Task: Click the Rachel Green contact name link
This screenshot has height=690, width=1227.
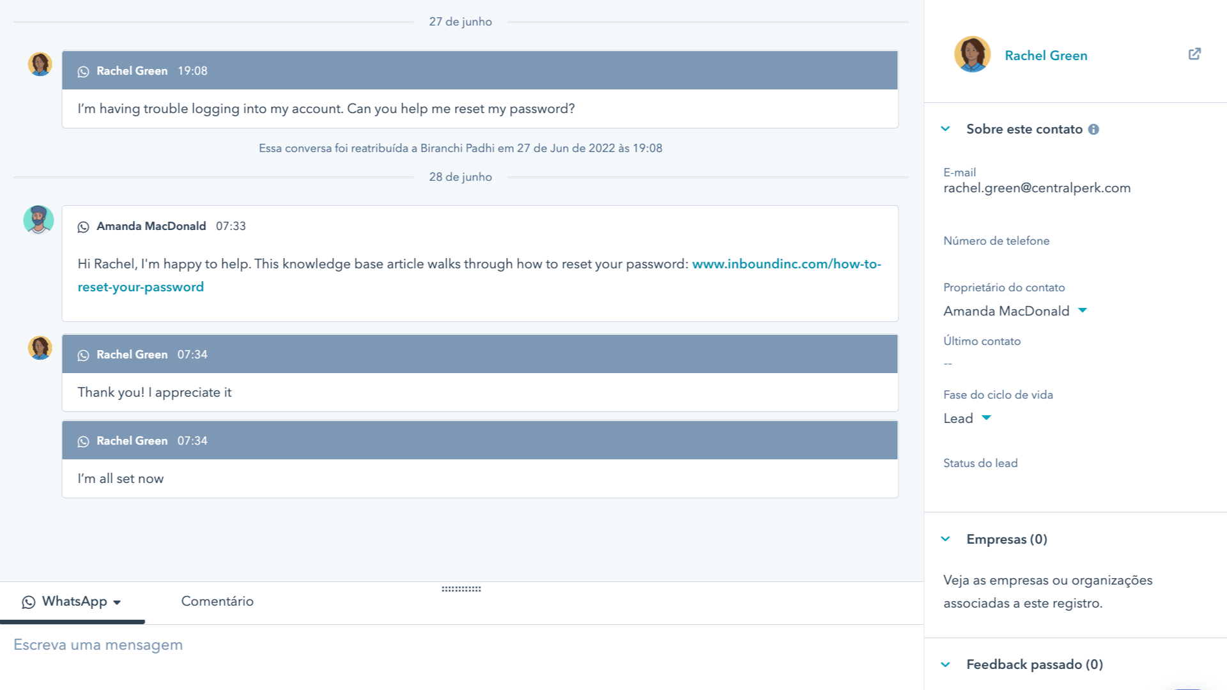Action: coord(1045,55)
